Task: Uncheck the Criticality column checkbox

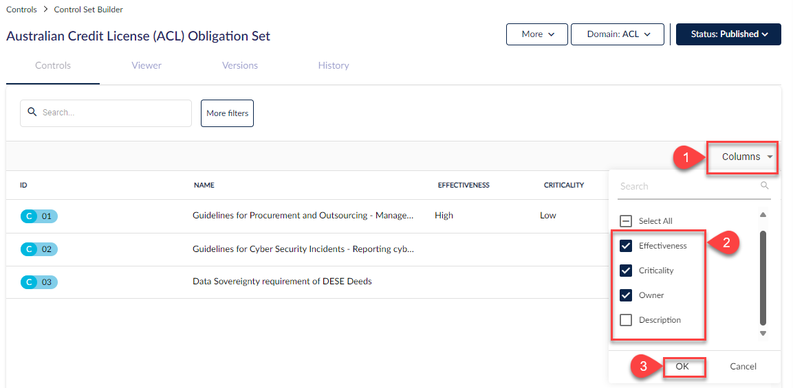Action: click(x=626, y=271)
